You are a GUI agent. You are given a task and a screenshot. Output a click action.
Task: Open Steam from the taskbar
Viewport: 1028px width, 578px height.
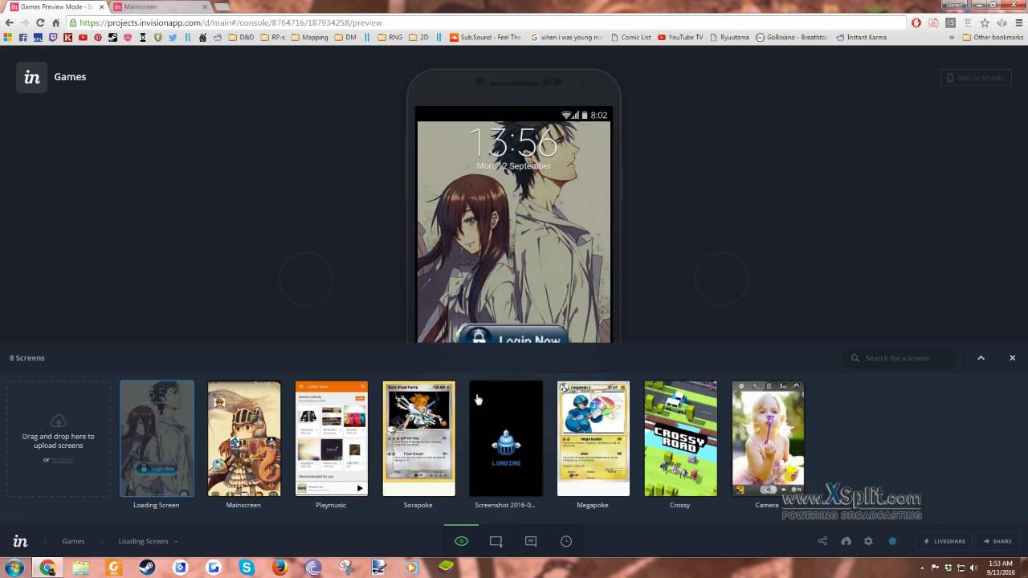pyautogui.click(x=146, y=568)
